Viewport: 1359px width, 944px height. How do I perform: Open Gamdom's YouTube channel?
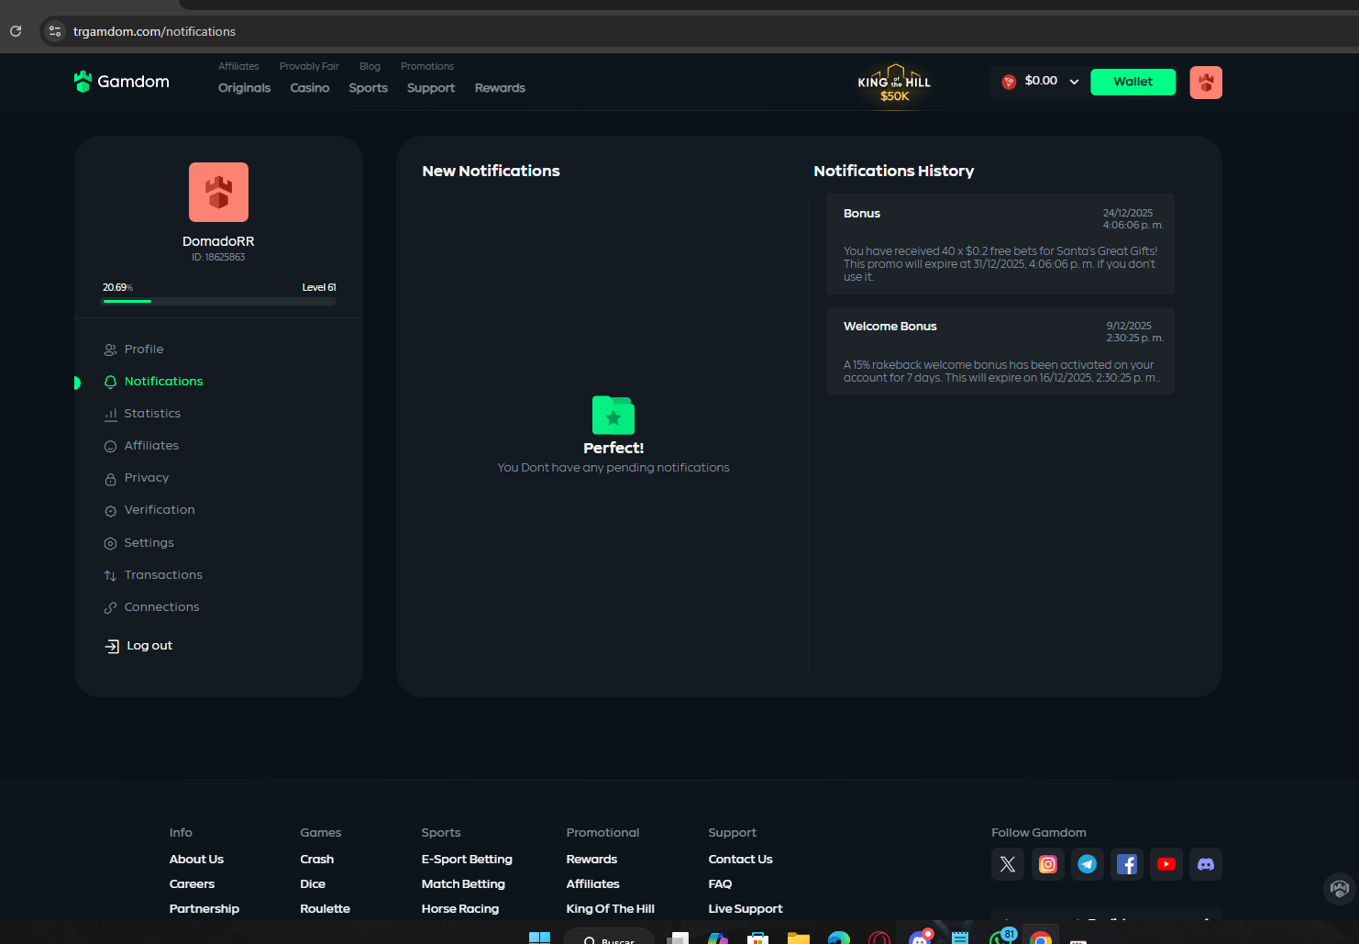(1166, 864)
